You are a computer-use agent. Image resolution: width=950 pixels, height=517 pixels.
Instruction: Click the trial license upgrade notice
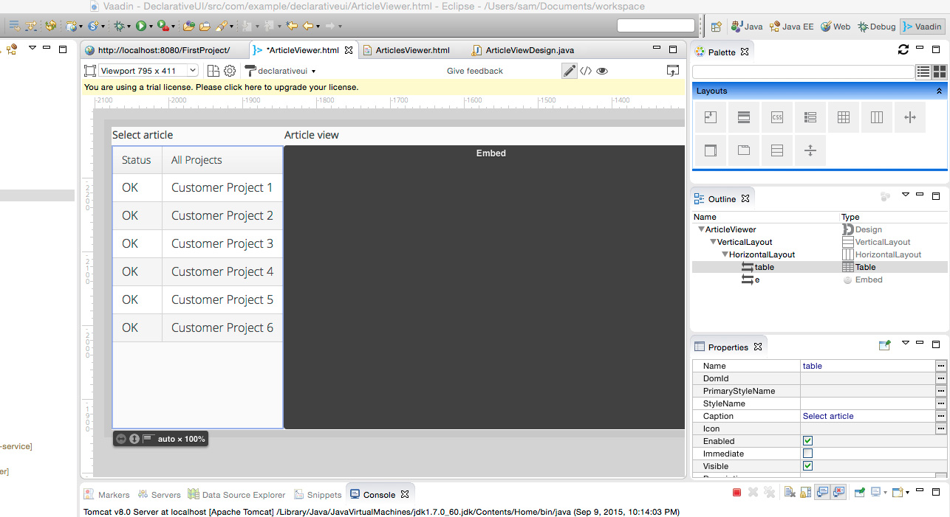coord(222,87)
